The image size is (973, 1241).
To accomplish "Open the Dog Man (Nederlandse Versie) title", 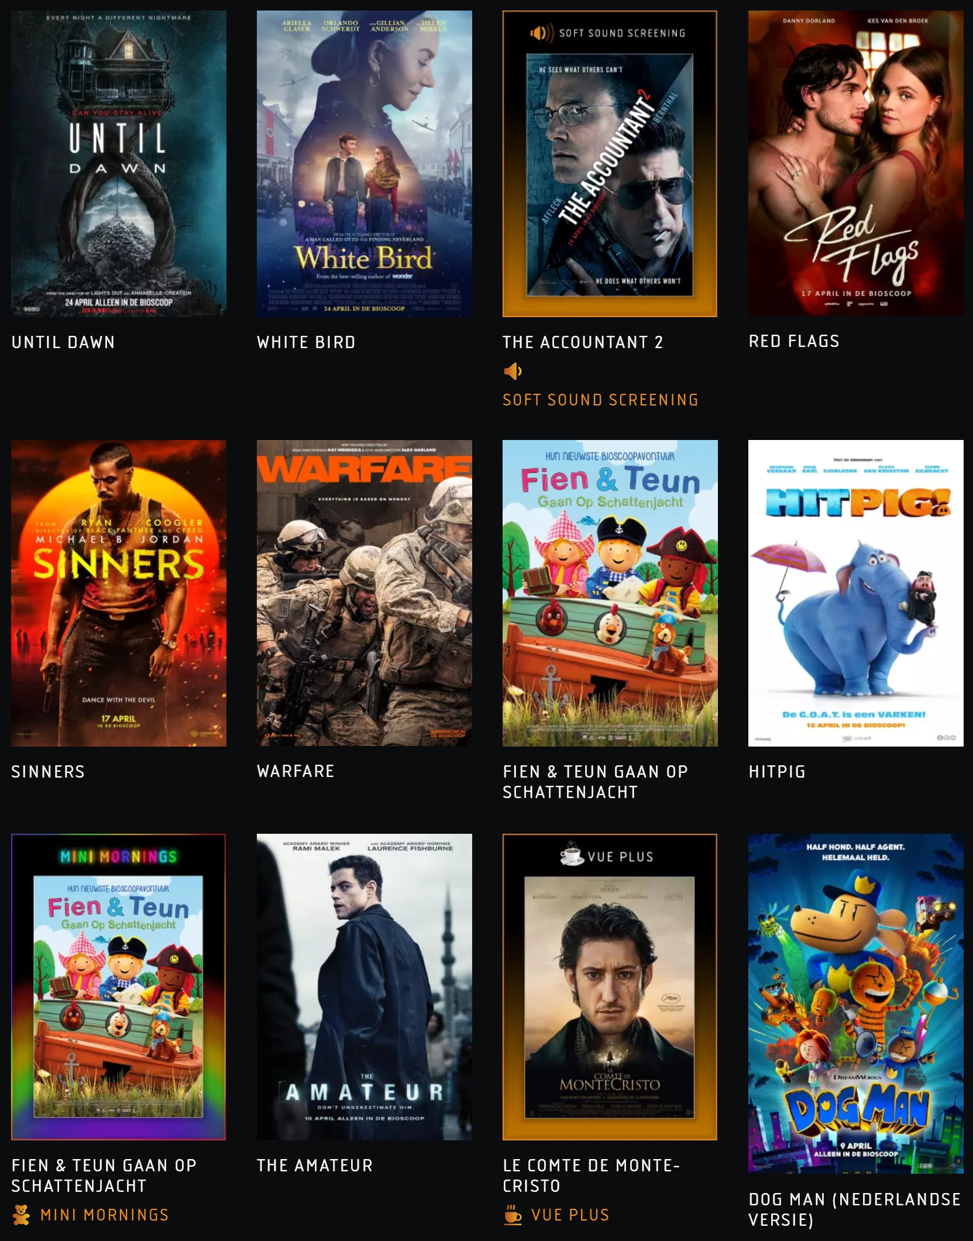I will 855,1209.
